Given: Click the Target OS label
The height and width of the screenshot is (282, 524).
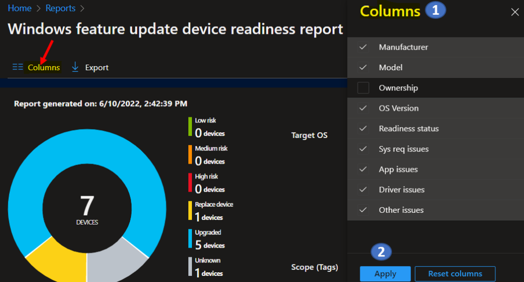Looking at the screenshot, I should coord(310,135).
